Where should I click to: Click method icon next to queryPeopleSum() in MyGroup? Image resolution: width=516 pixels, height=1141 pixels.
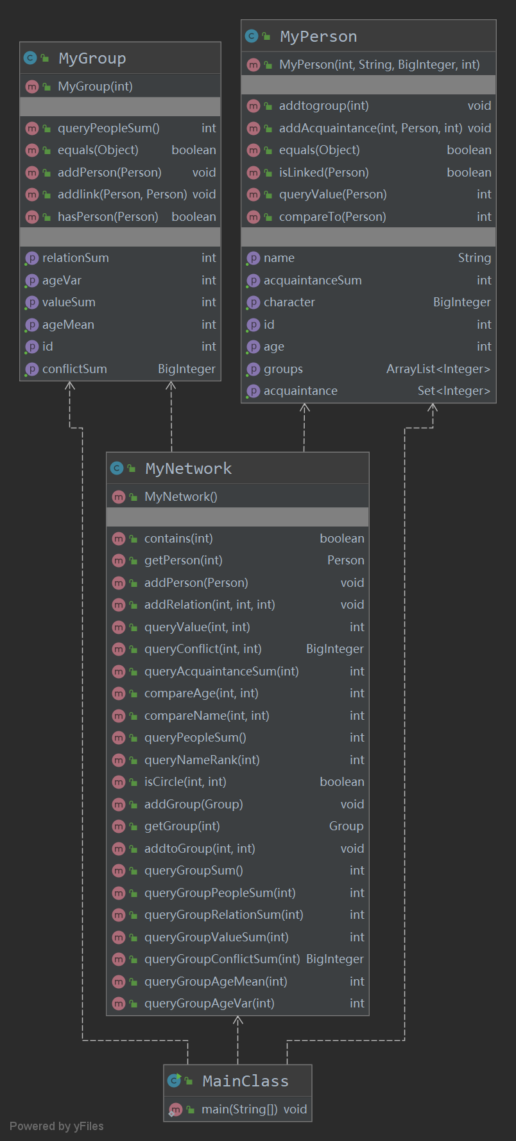pos(31,128)
